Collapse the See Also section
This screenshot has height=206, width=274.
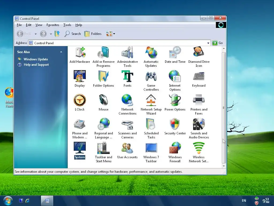pos(61,52)
